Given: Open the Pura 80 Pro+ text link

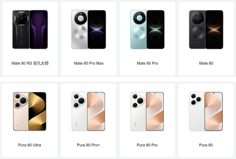Looking at the screenshot, I should (88, 145).
